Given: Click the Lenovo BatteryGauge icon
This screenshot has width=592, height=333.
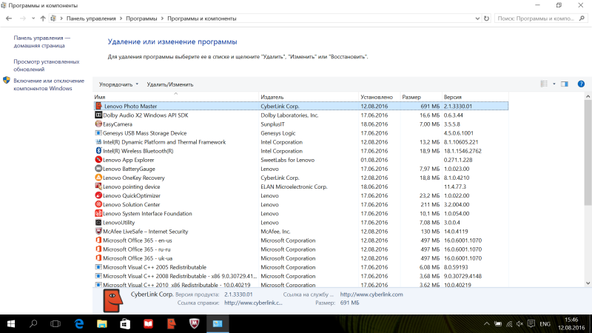Looking at the screenshot, I should pos(98,169).
